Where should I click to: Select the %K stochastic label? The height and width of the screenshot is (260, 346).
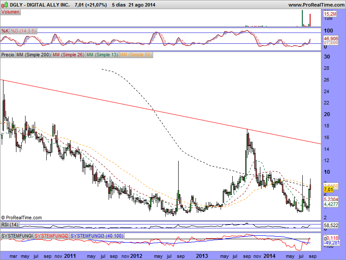point(5,31)
